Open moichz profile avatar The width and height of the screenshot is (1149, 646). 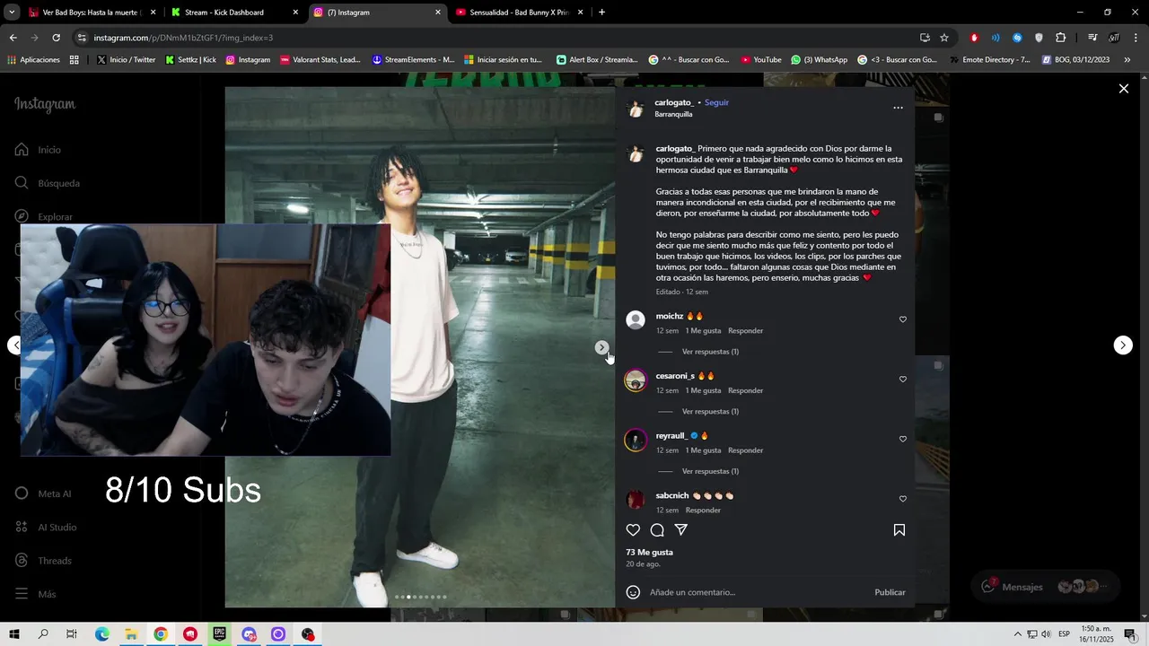tap(636, 320)
